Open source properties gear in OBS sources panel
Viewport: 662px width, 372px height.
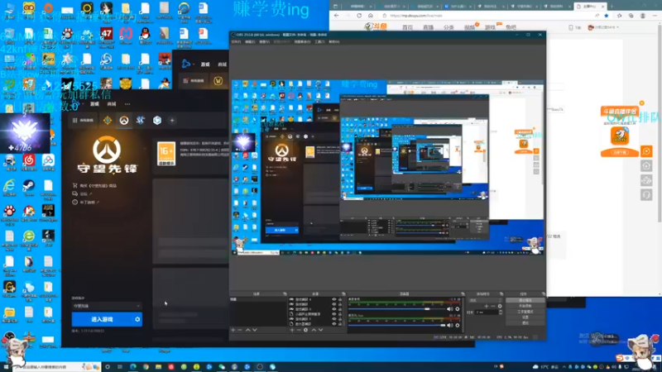tap(305, 330)
